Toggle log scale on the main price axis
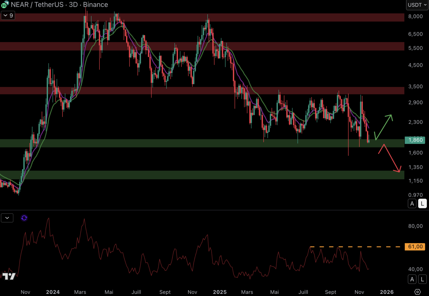This screenshot has height=296, width=429. coord(422,204)
